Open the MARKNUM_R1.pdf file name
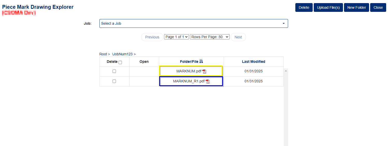This screenshot has width=388, height=146. (x=189, y=81)
